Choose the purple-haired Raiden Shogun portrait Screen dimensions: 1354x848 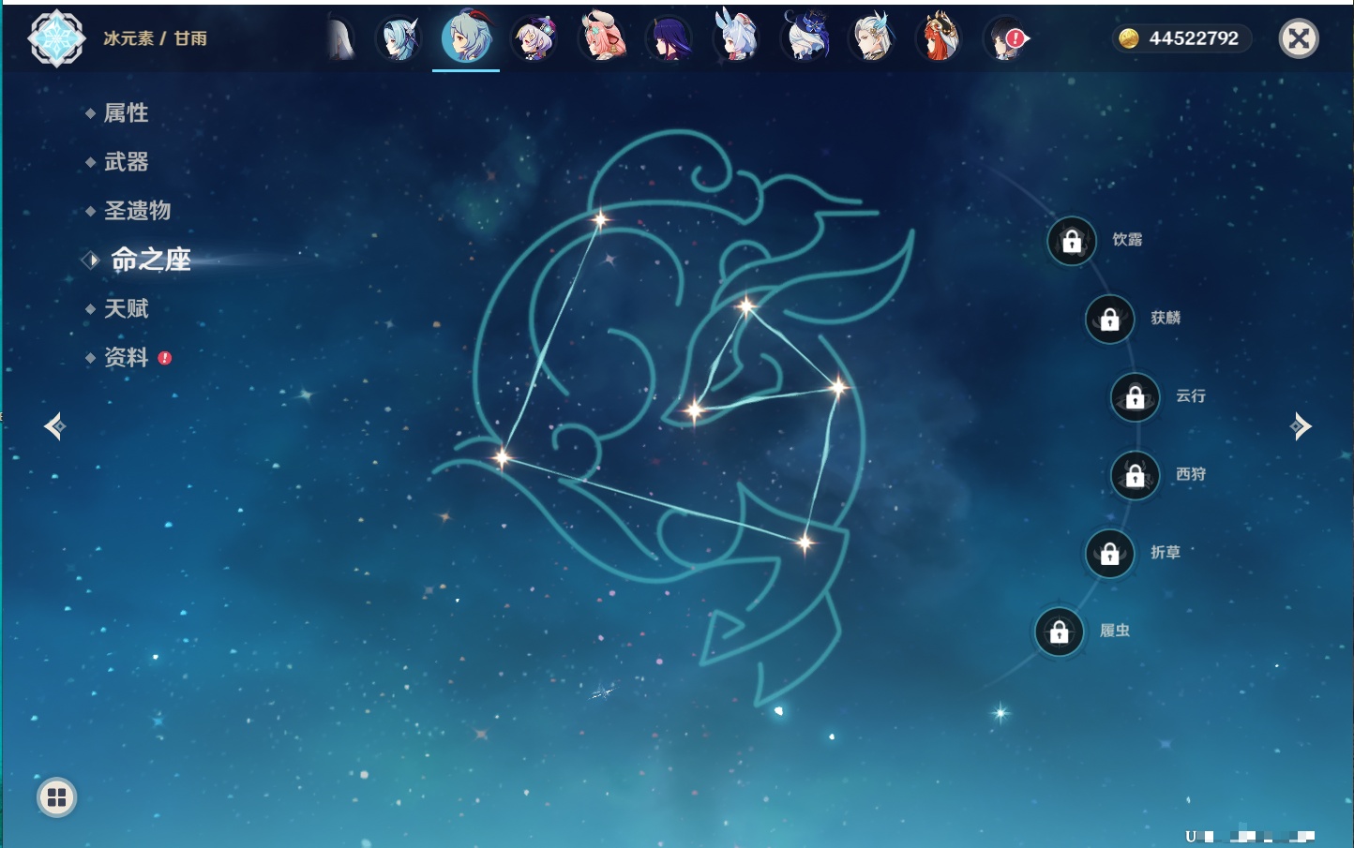click(x=669, y=39)
